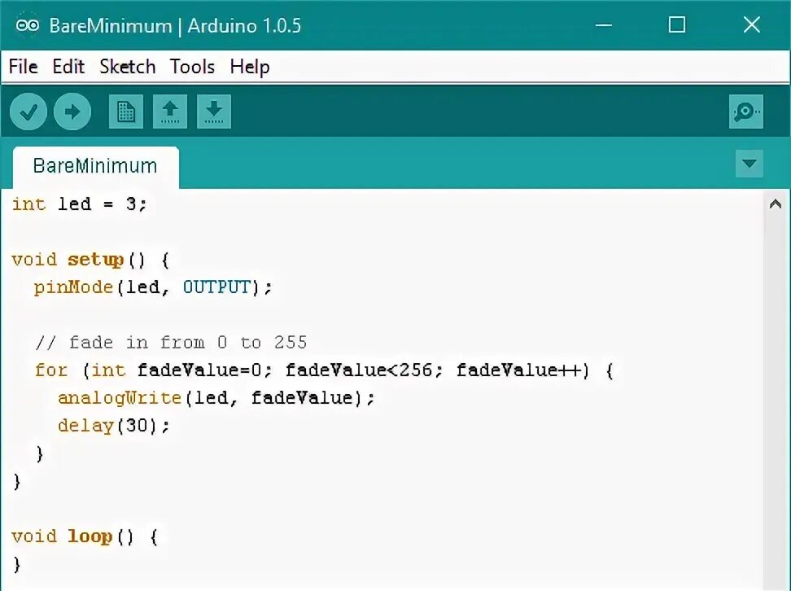Close the Arduino window
Image resolution: width=791 pixels, height=591 pixels.
pos(752,24)
